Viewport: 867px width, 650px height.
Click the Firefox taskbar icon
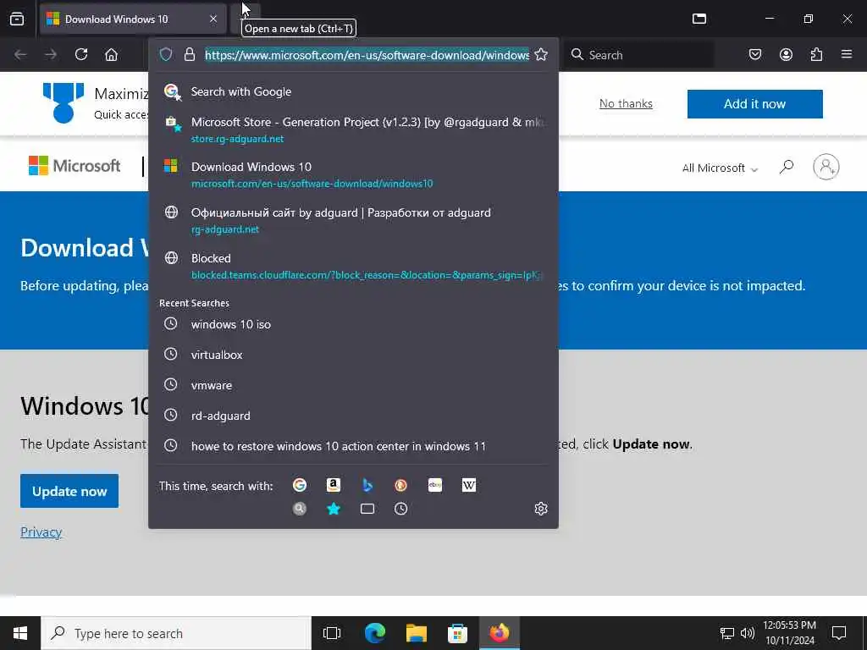(x=499, y=633)
